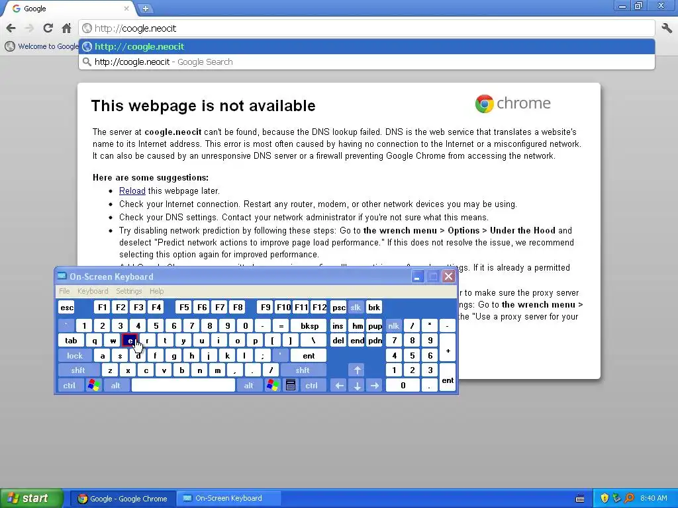The image size is (678, 508).
Task: Close the Google tab
Action: pos(126,8)
